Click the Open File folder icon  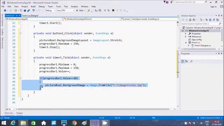tap(21, 10)
